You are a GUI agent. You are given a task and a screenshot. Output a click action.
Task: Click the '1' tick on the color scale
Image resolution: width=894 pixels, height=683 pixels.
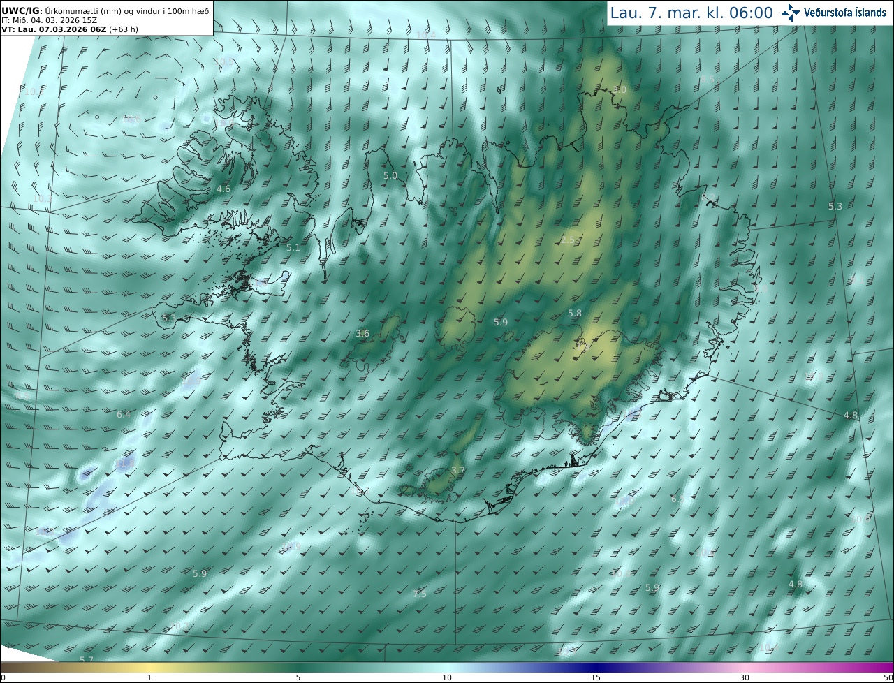pyautogui.click(x=149, y=677)
